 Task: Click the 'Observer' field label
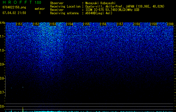tap(57, 3)
